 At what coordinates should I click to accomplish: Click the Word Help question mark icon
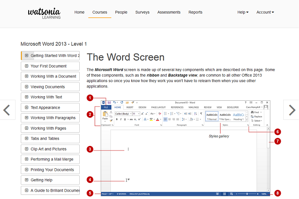click(245, 102)
